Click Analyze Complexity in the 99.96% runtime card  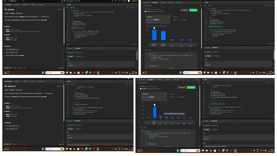[147, 99]
